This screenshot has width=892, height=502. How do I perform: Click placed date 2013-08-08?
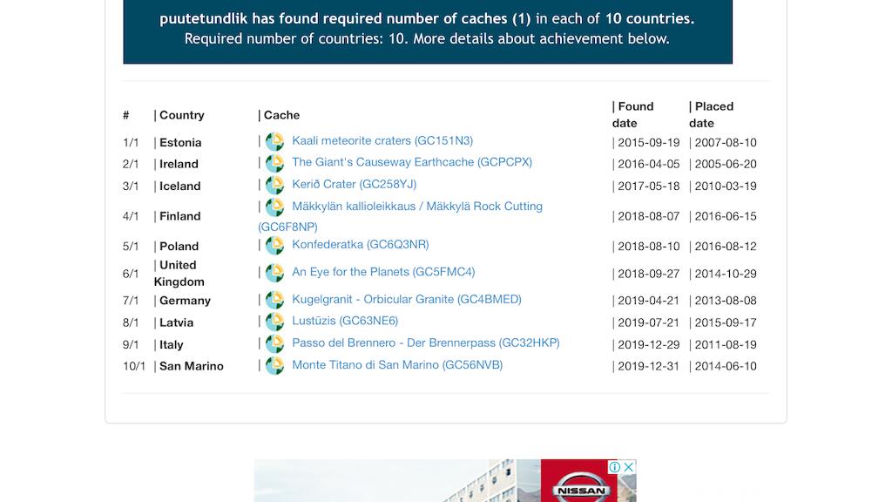coord(726,301)
